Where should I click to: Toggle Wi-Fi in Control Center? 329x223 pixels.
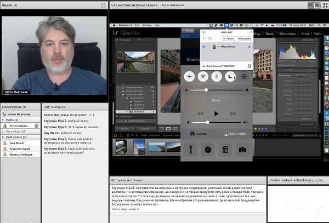tap(203, 76)
